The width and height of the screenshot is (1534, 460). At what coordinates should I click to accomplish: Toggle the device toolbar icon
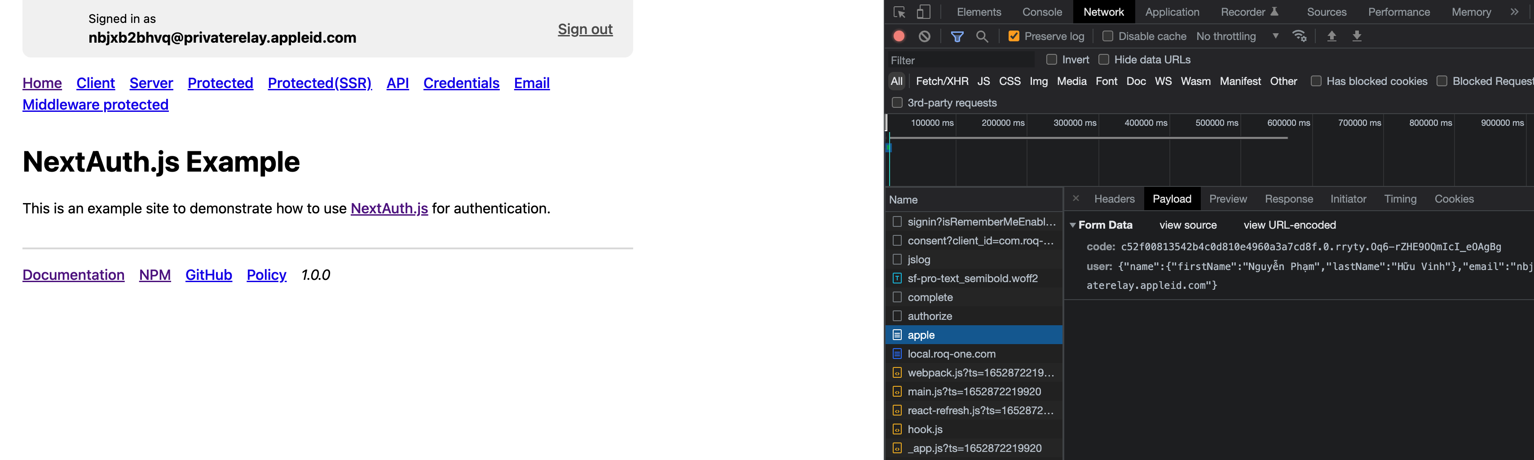tap(923, 12)
